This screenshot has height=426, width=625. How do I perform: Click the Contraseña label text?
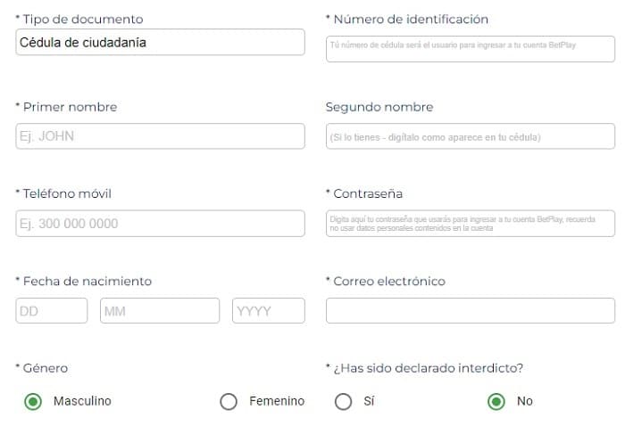point(368,194)
